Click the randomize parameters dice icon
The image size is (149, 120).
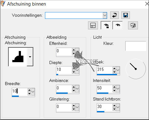click(x=133, y=25)
